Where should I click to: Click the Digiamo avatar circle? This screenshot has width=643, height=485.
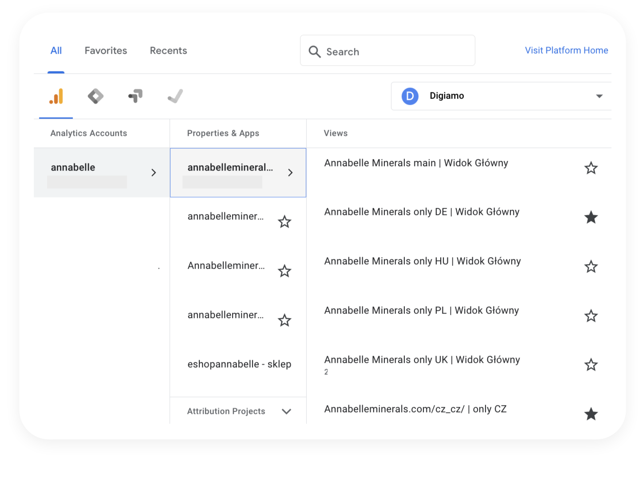click(410, 96)
